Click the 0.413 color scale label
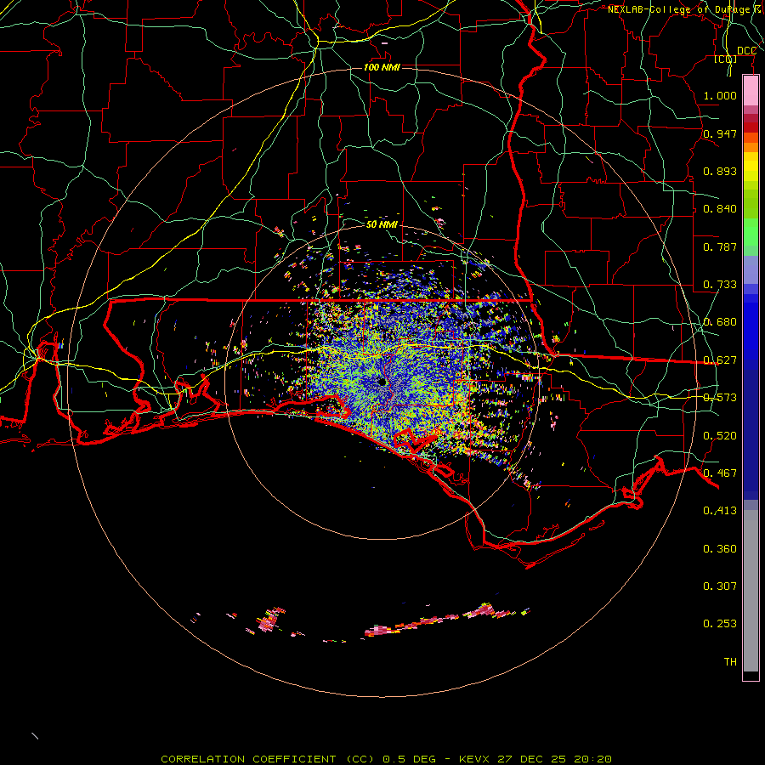The image size is (765, 765). (720, 510)
